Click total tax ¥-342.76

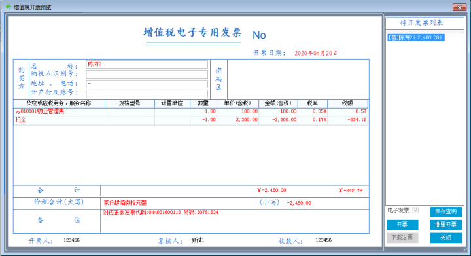[x=351, y=191]
